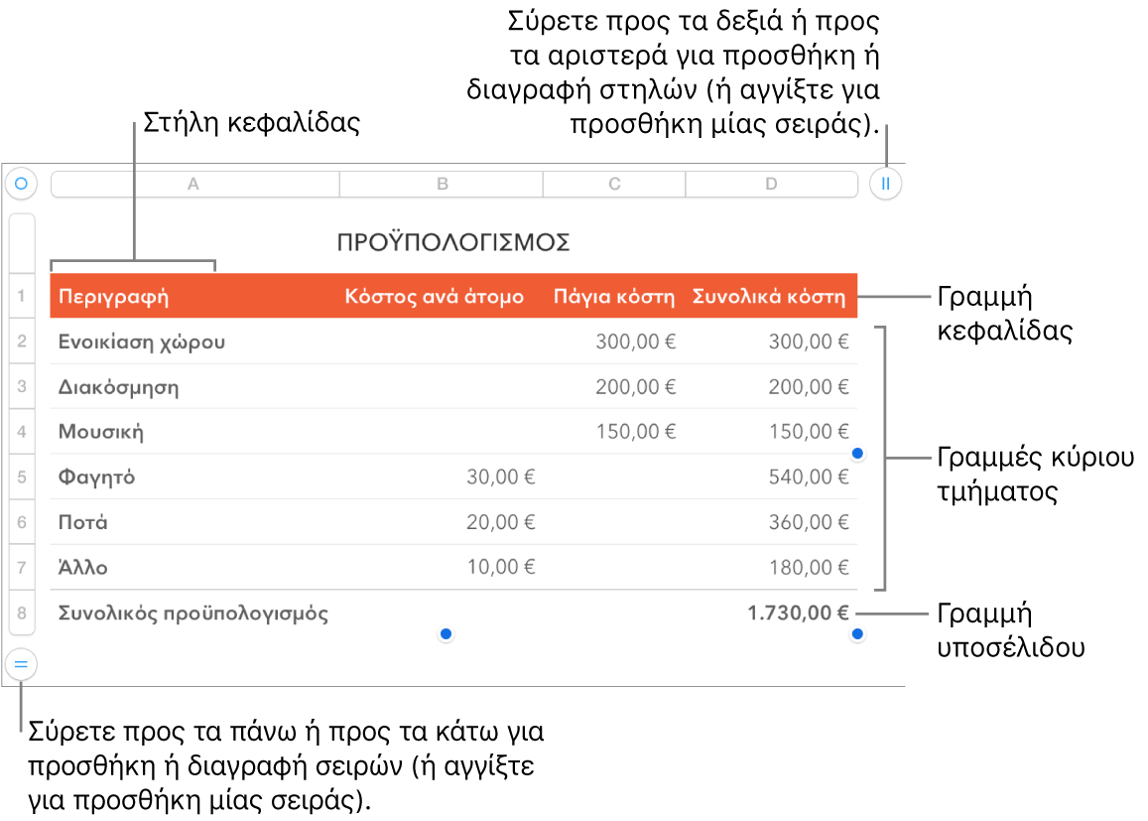
Task: Select row 5 number tab
Action: click(22, 477)
